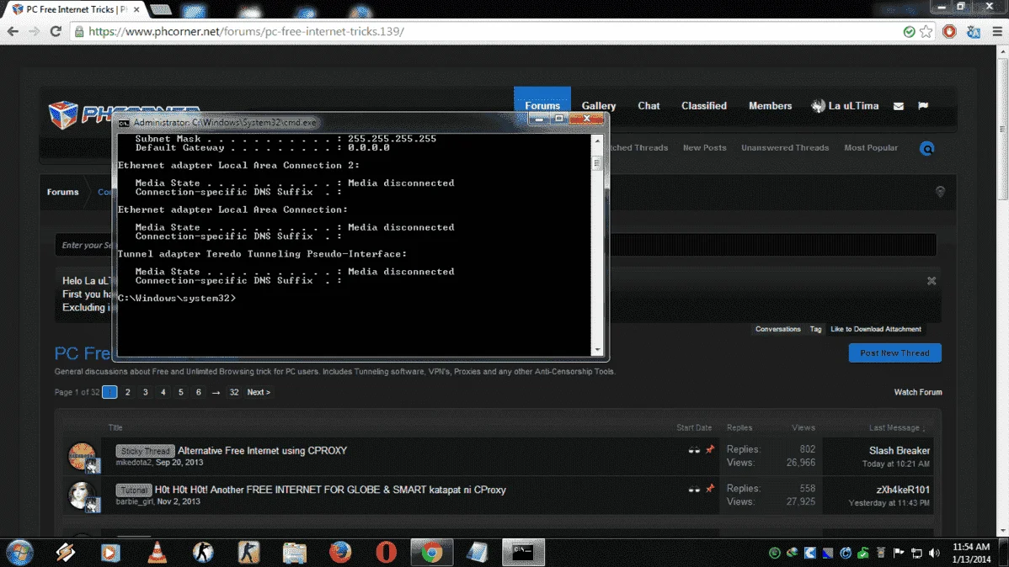Bookmark this page with the star icon
Screen dimensions: 1009x567
pos(926,31)
